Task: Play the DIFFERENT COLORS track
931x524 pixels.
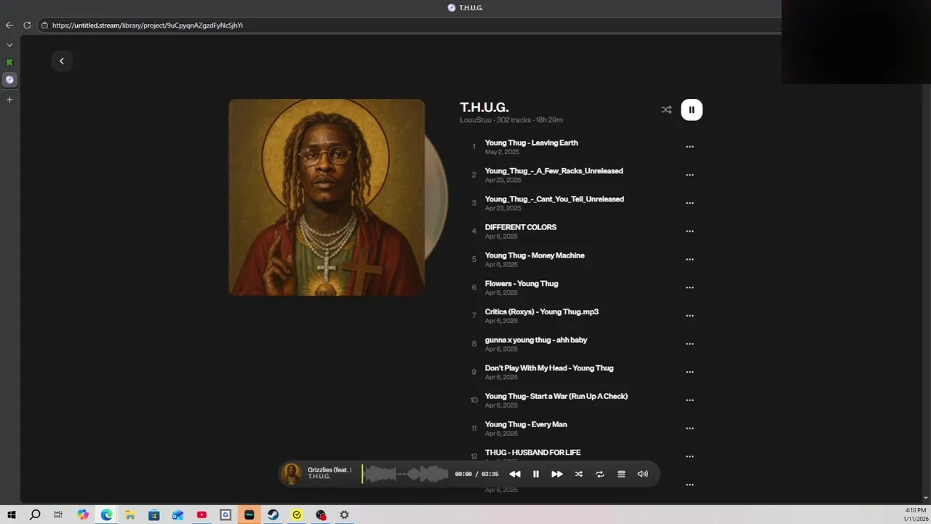Action: pyautogui.click(x=521, y=227)
